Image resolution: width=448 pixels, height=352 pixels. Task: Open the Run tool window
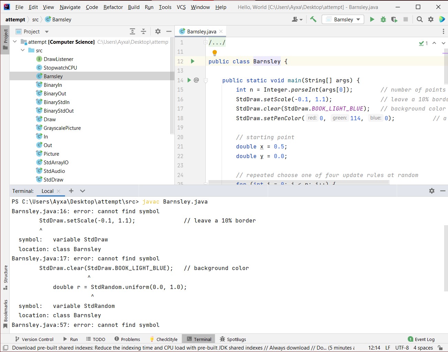coord(71,339)
